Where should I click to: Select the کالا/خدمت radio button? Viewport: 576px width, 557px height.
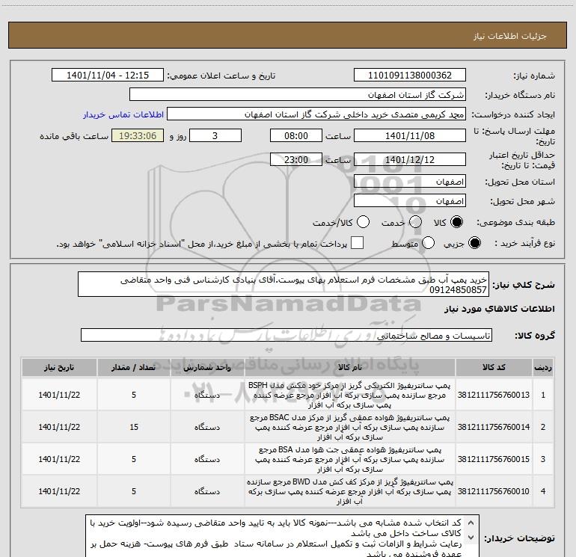[364, 222]
